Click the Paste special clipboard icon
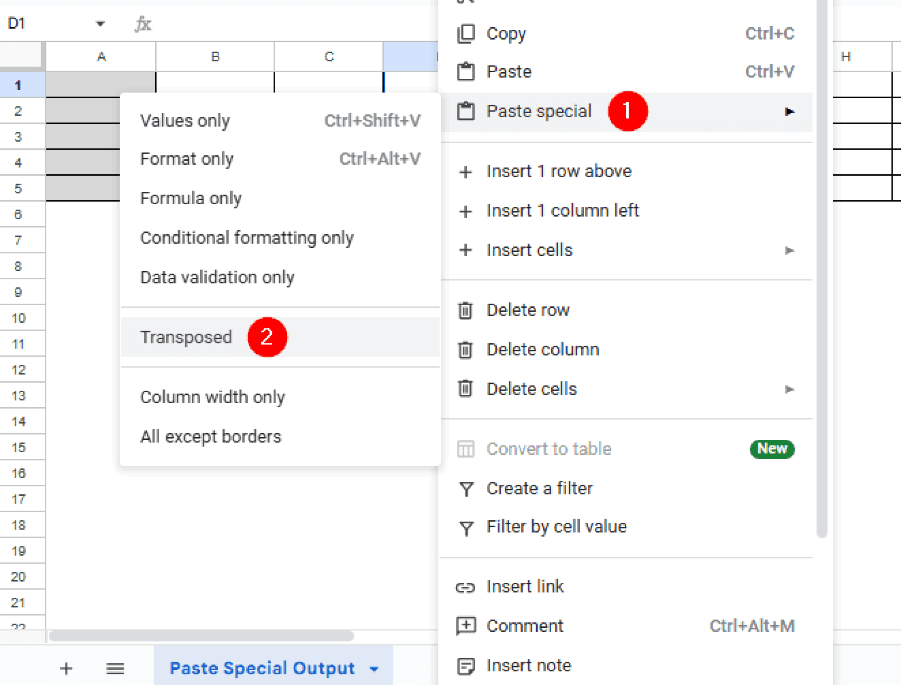Viewport: 901px width, 685px height. [x=466, y=111]
